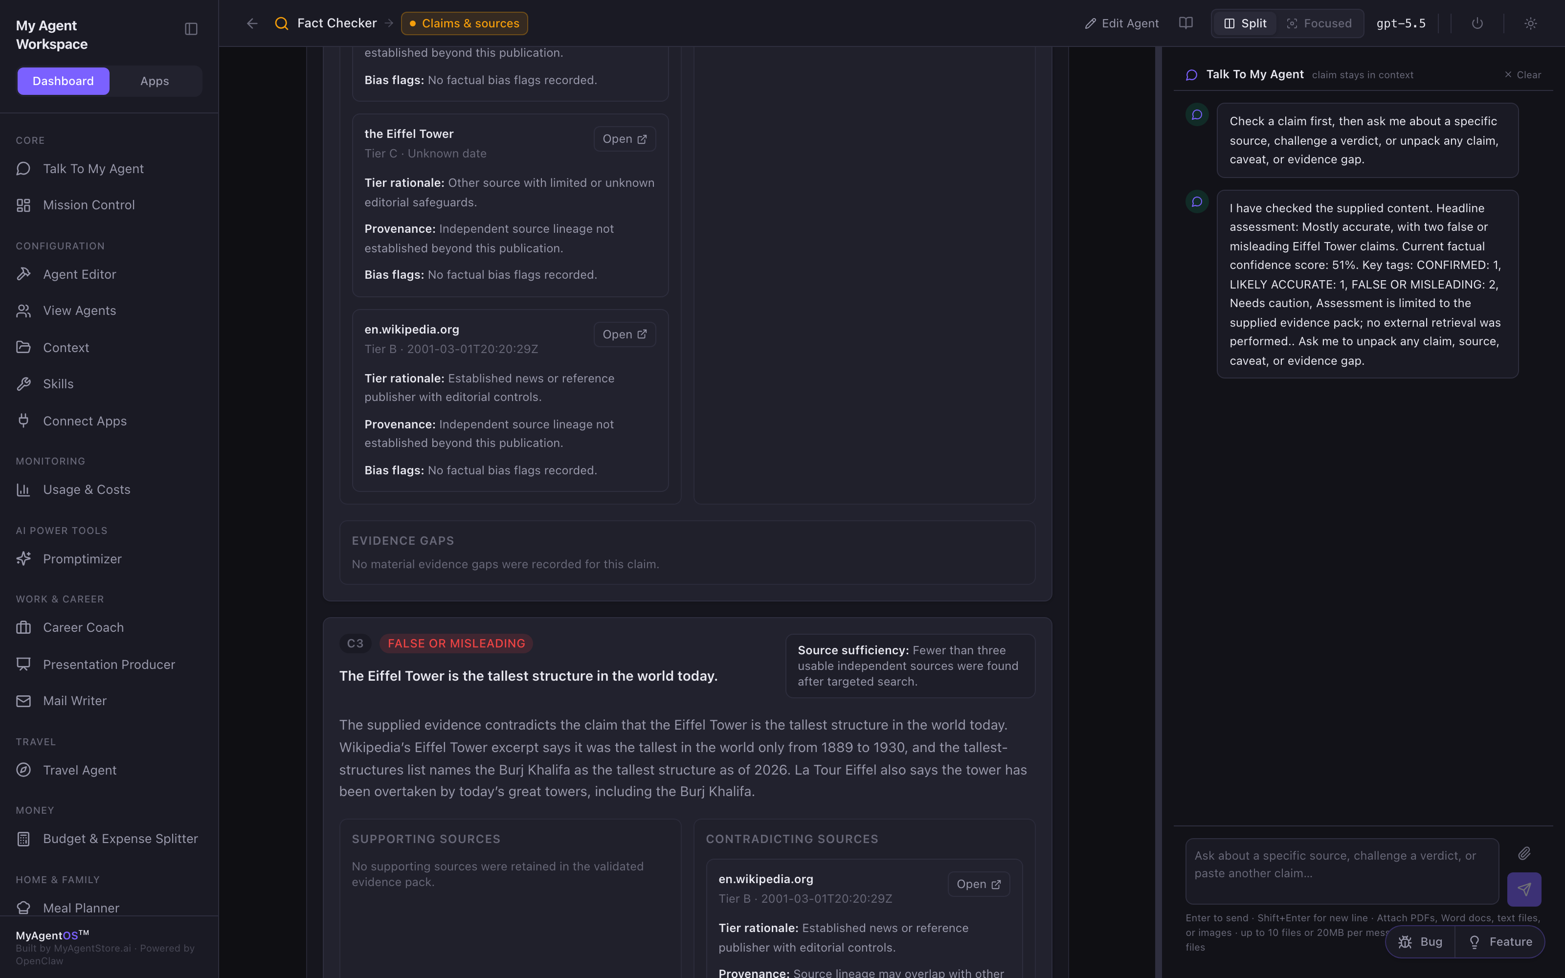
Task: Select the gpt-5.5 model selector
Action: 1401,23
